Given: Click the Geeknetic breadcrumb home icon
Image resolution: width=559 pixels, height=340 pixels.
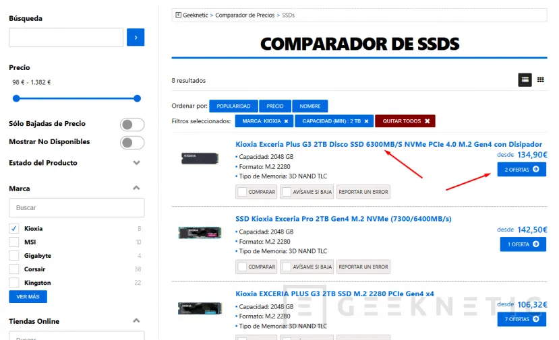Looking at the screenshot, I should click(178, 15).
